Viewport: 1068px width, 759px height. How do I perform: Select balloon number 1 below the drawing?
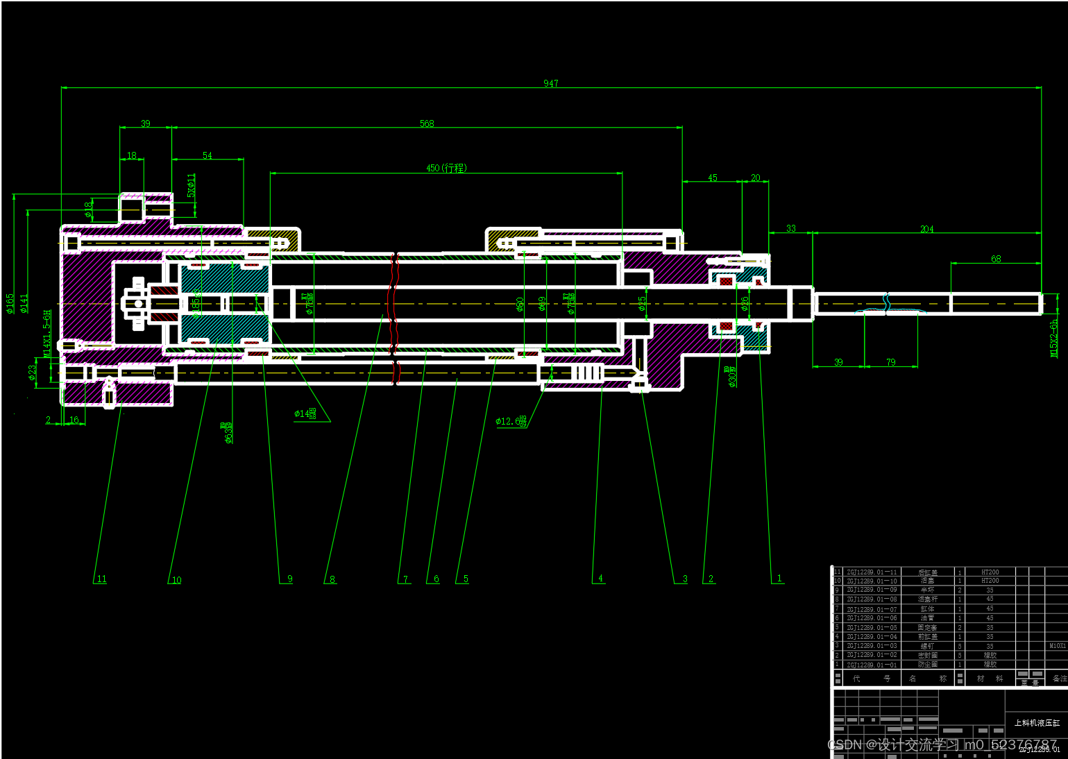pyautogui.click(x=779, y=578)
